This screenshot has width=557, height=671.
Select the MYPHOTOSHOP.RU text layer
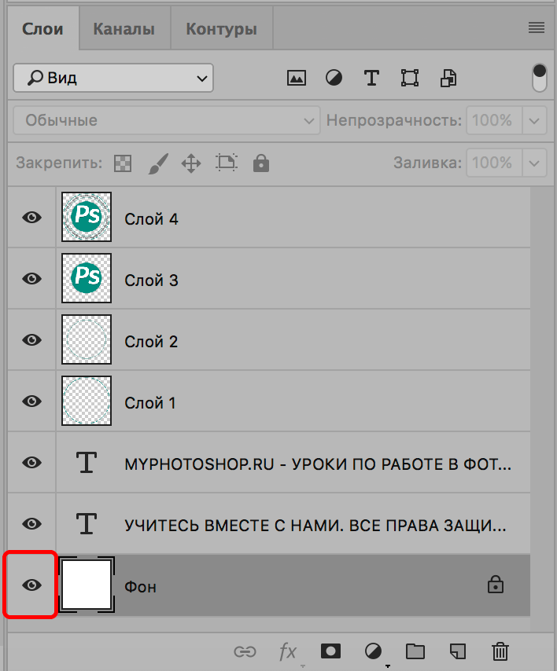(x=317, y=464)
